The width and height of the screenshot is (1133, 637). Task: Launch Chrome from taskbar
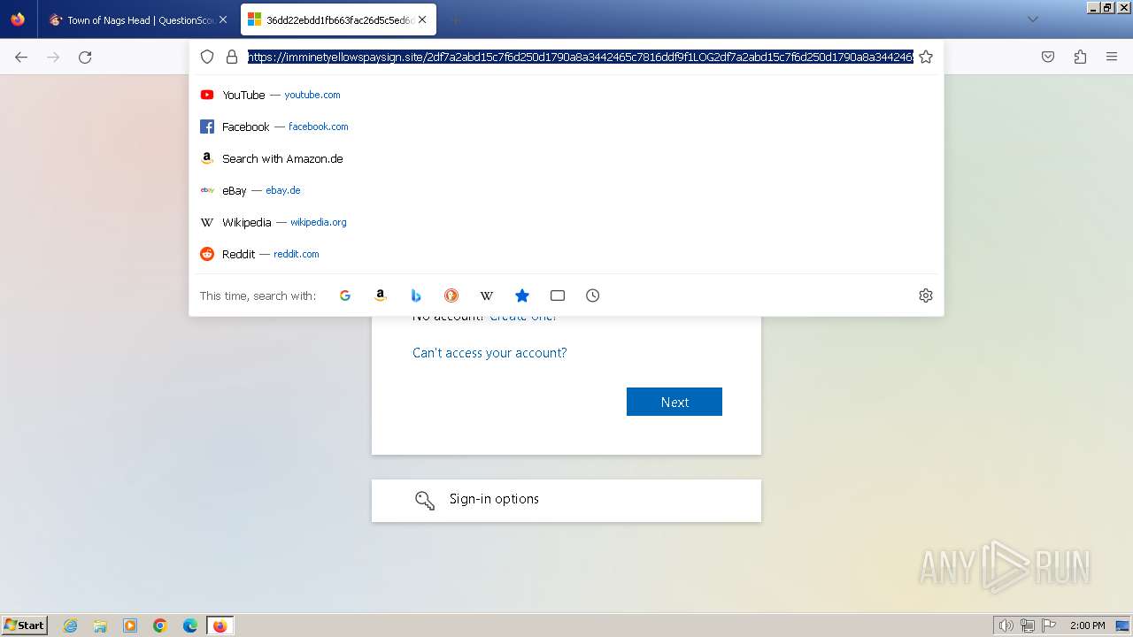(160, 625)
